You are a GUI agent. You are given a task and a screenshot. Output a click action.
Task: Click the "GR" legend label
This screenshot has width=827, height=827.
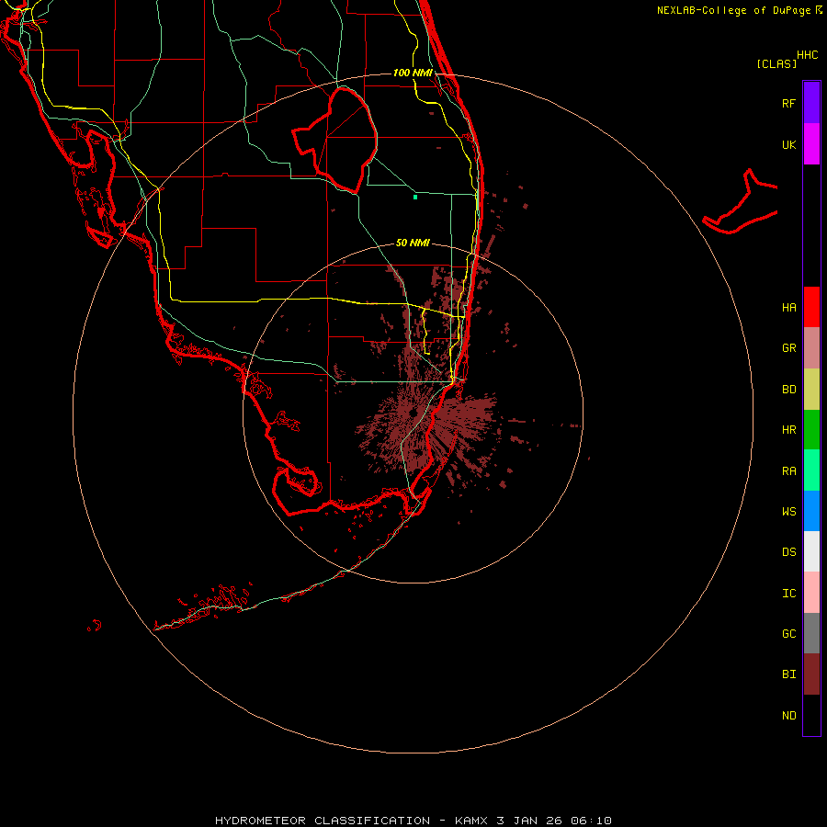(x=788, y=348)
